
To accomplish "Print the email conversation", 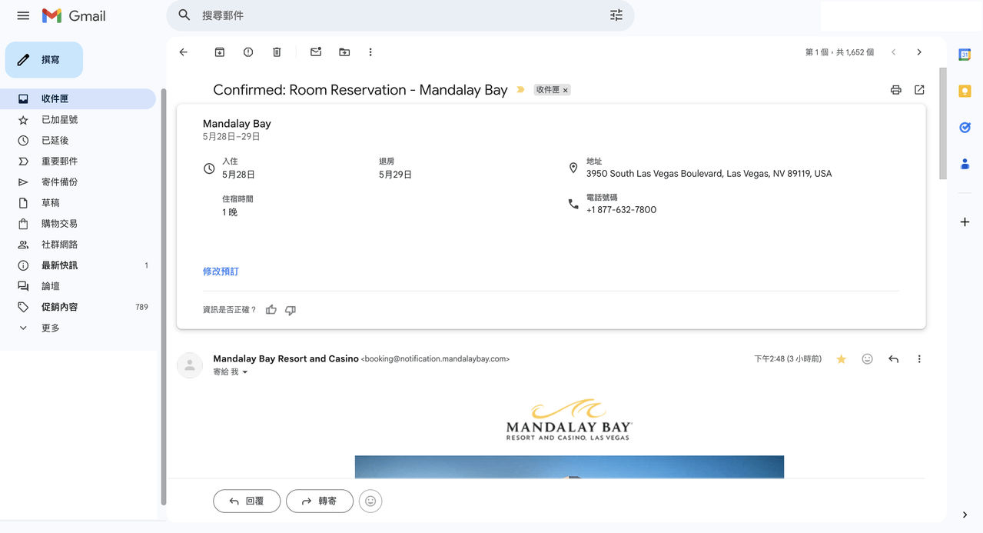I will click(896, 90).
